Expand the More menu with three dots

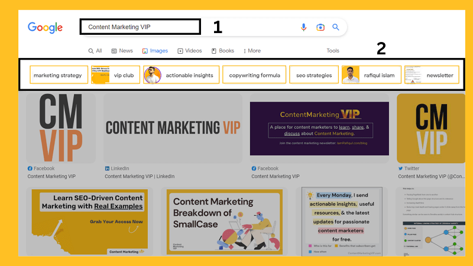252,51
